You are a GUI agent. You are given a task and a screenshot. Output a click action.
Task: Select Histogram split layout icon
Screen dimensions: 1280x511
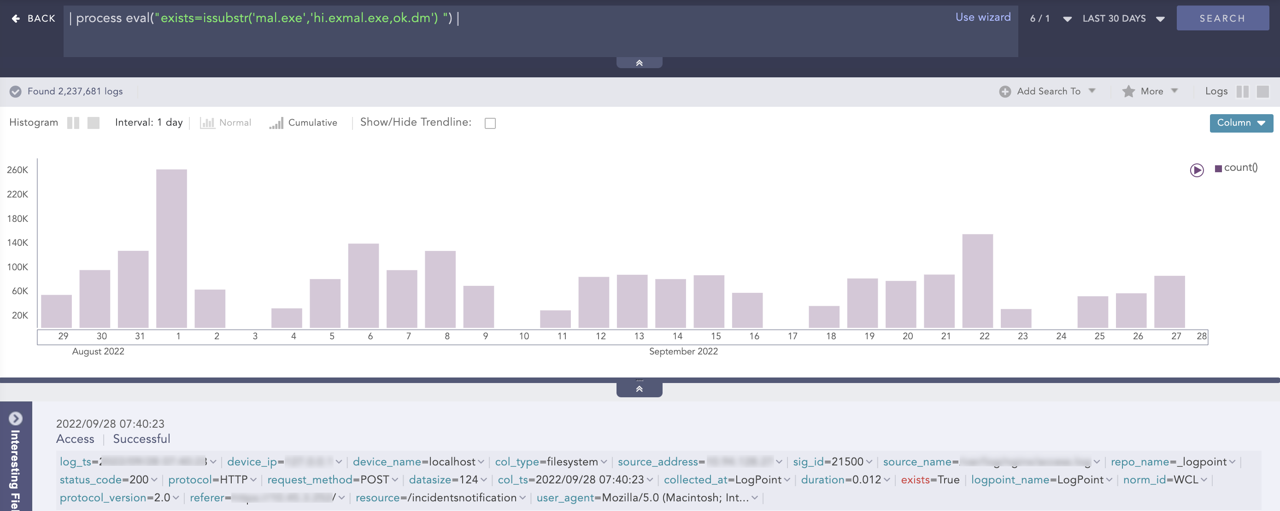(73, 122)
